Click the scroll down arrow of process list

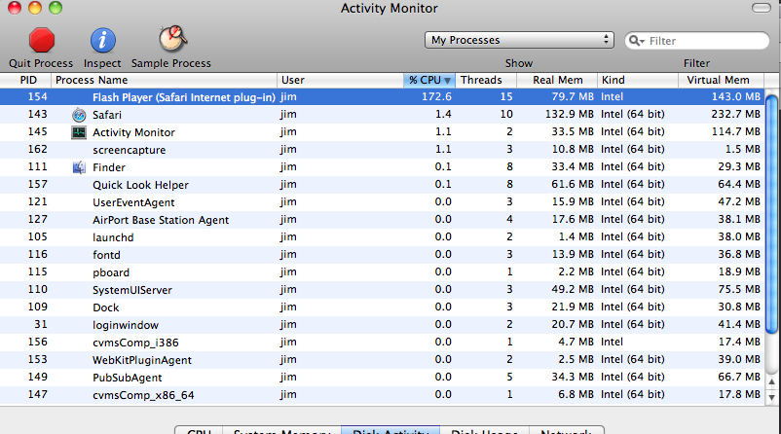pos(771,397)
